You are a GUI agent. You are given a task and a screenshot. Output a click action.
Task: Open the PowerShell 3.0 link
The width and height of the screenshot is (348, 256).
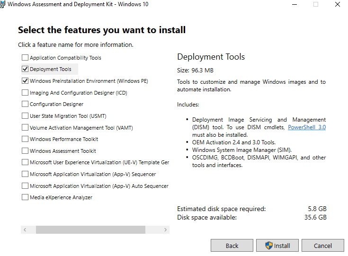point(307,127)
